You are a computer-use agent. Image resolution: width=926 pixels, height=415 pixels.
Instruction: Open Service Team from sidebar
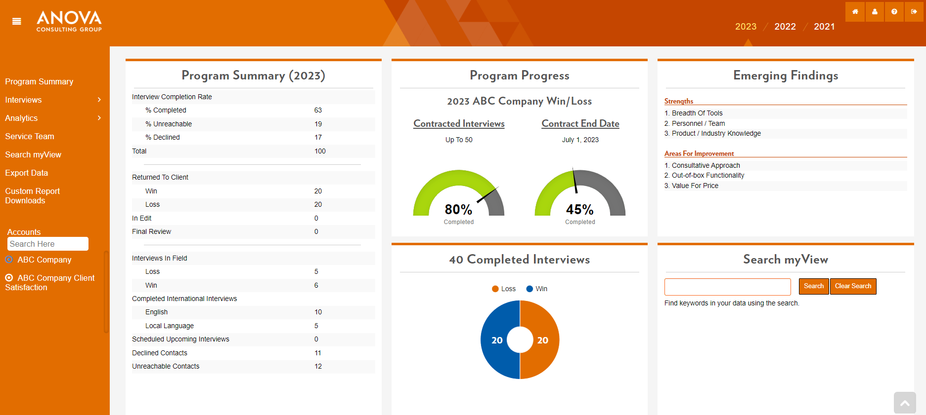pyautogui.click(x=30, y=136)
